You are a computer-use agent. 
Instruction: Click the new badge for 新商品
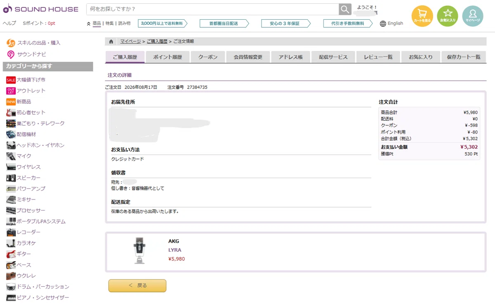click(x=11, y=102)
